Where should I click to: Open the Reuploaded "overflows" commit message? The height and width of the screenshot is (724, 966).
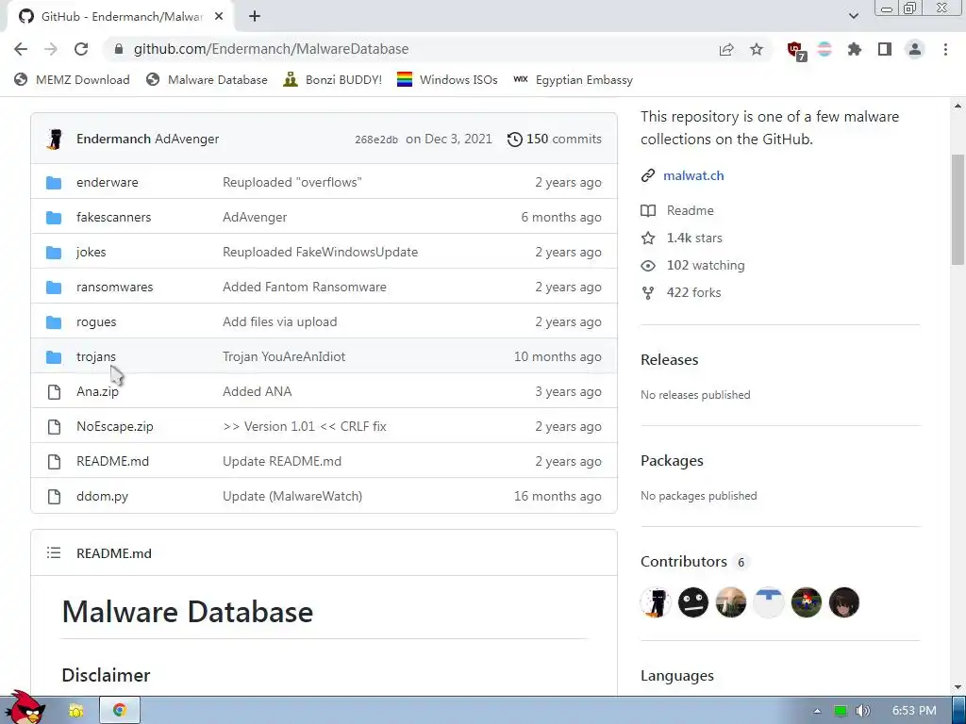pyautogui.click(x=292, y=182)
